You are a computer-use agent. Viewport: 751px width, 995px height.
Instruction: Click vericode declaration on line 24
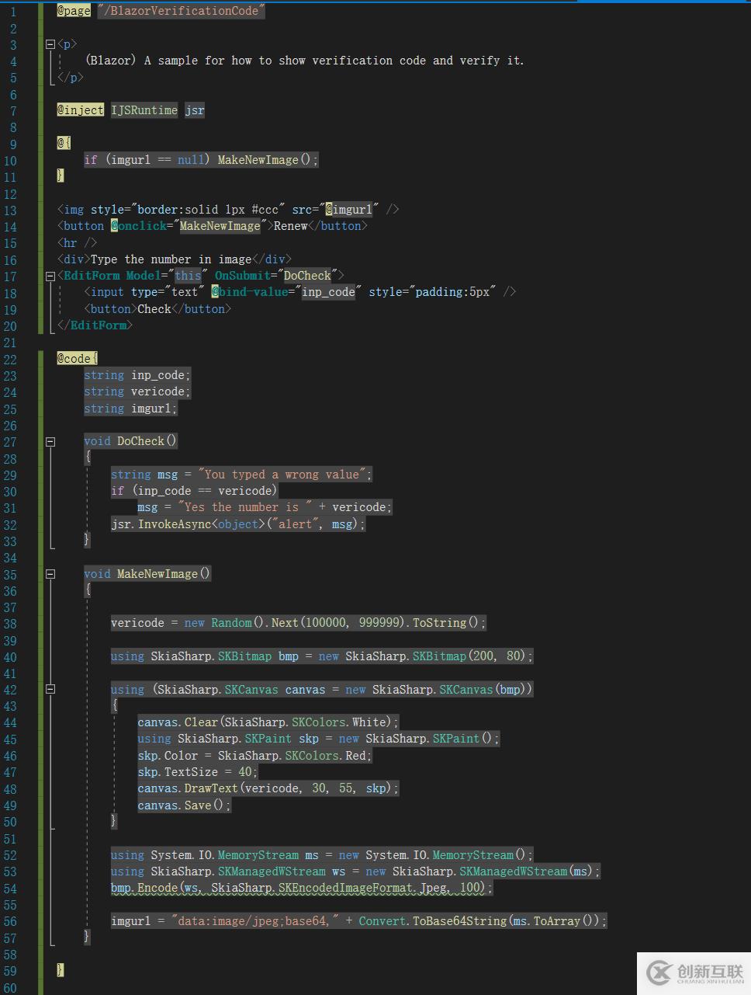pos(157,391)
